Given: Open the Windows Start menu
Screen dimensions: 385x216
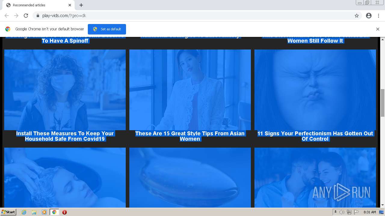Looking at the screenshot, I should click(8, 212).
